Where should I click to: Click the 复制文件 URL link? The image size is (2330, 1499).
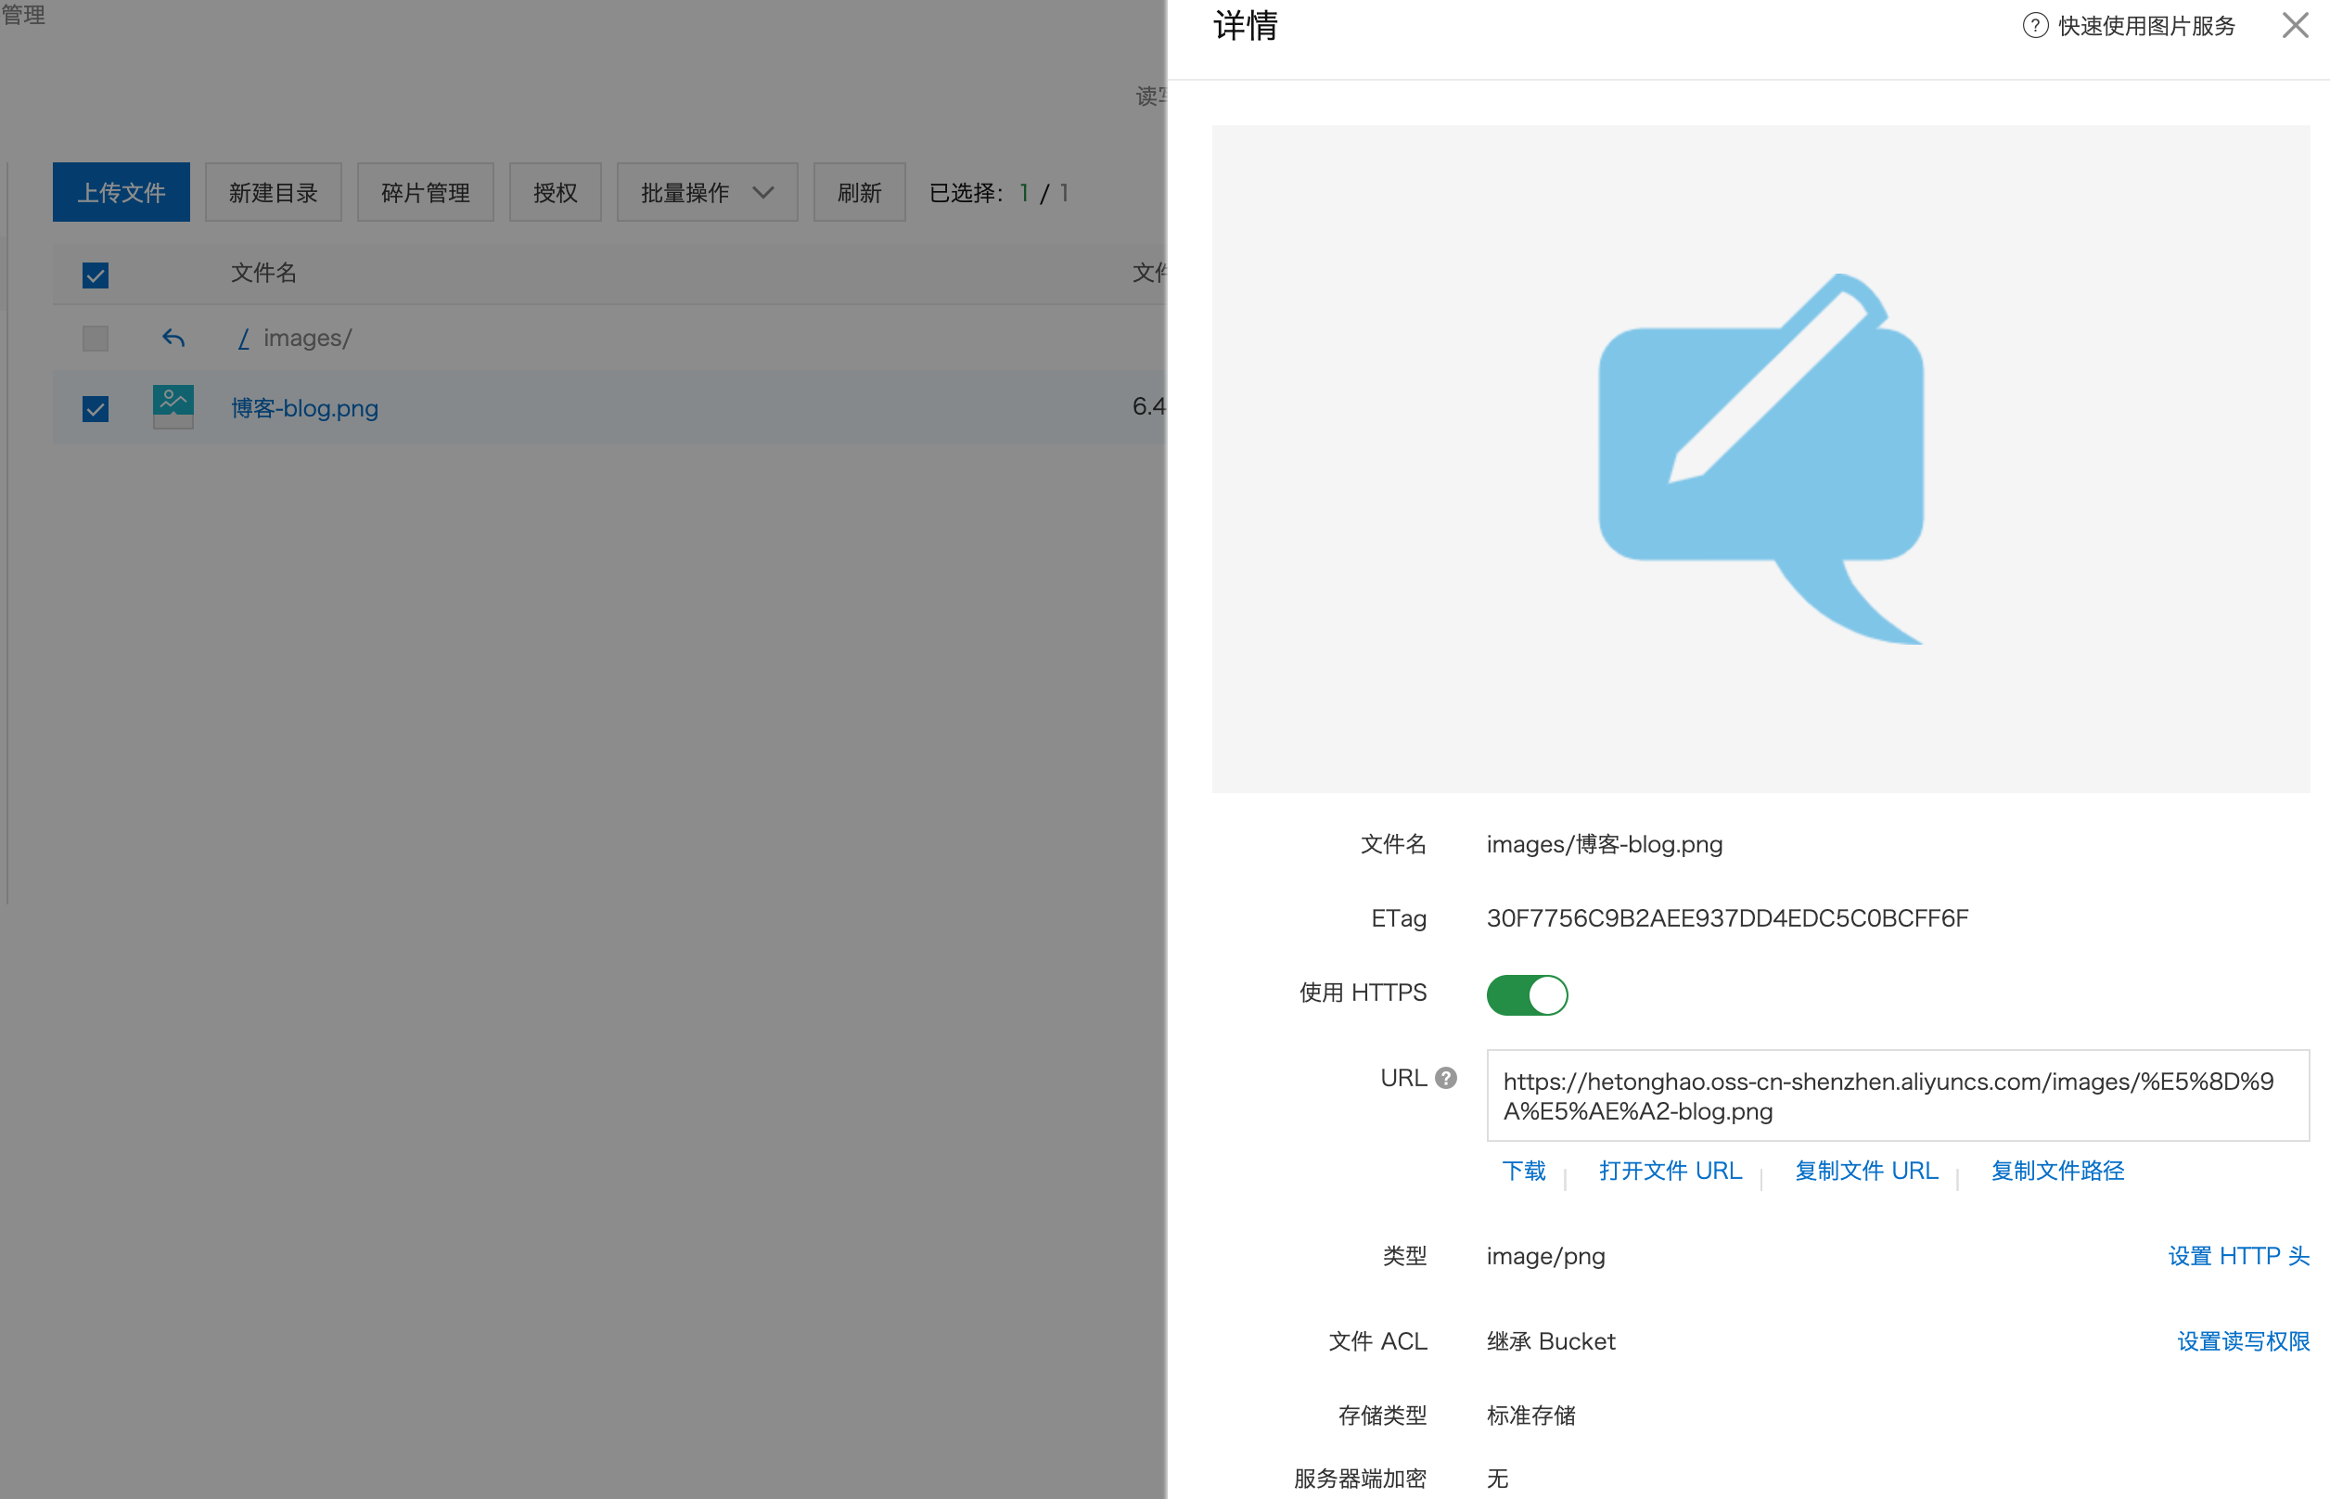pos(1865,1170)
